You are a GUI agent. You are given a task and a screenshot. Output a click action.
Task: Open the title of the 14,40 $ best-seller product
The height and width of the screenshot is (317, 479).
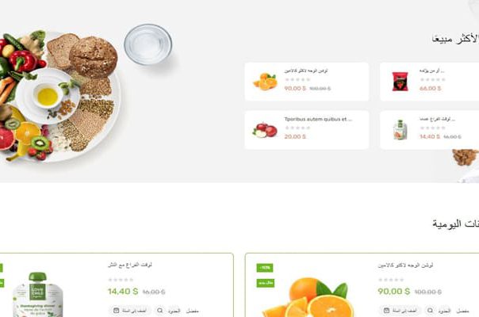coord(437,119)
